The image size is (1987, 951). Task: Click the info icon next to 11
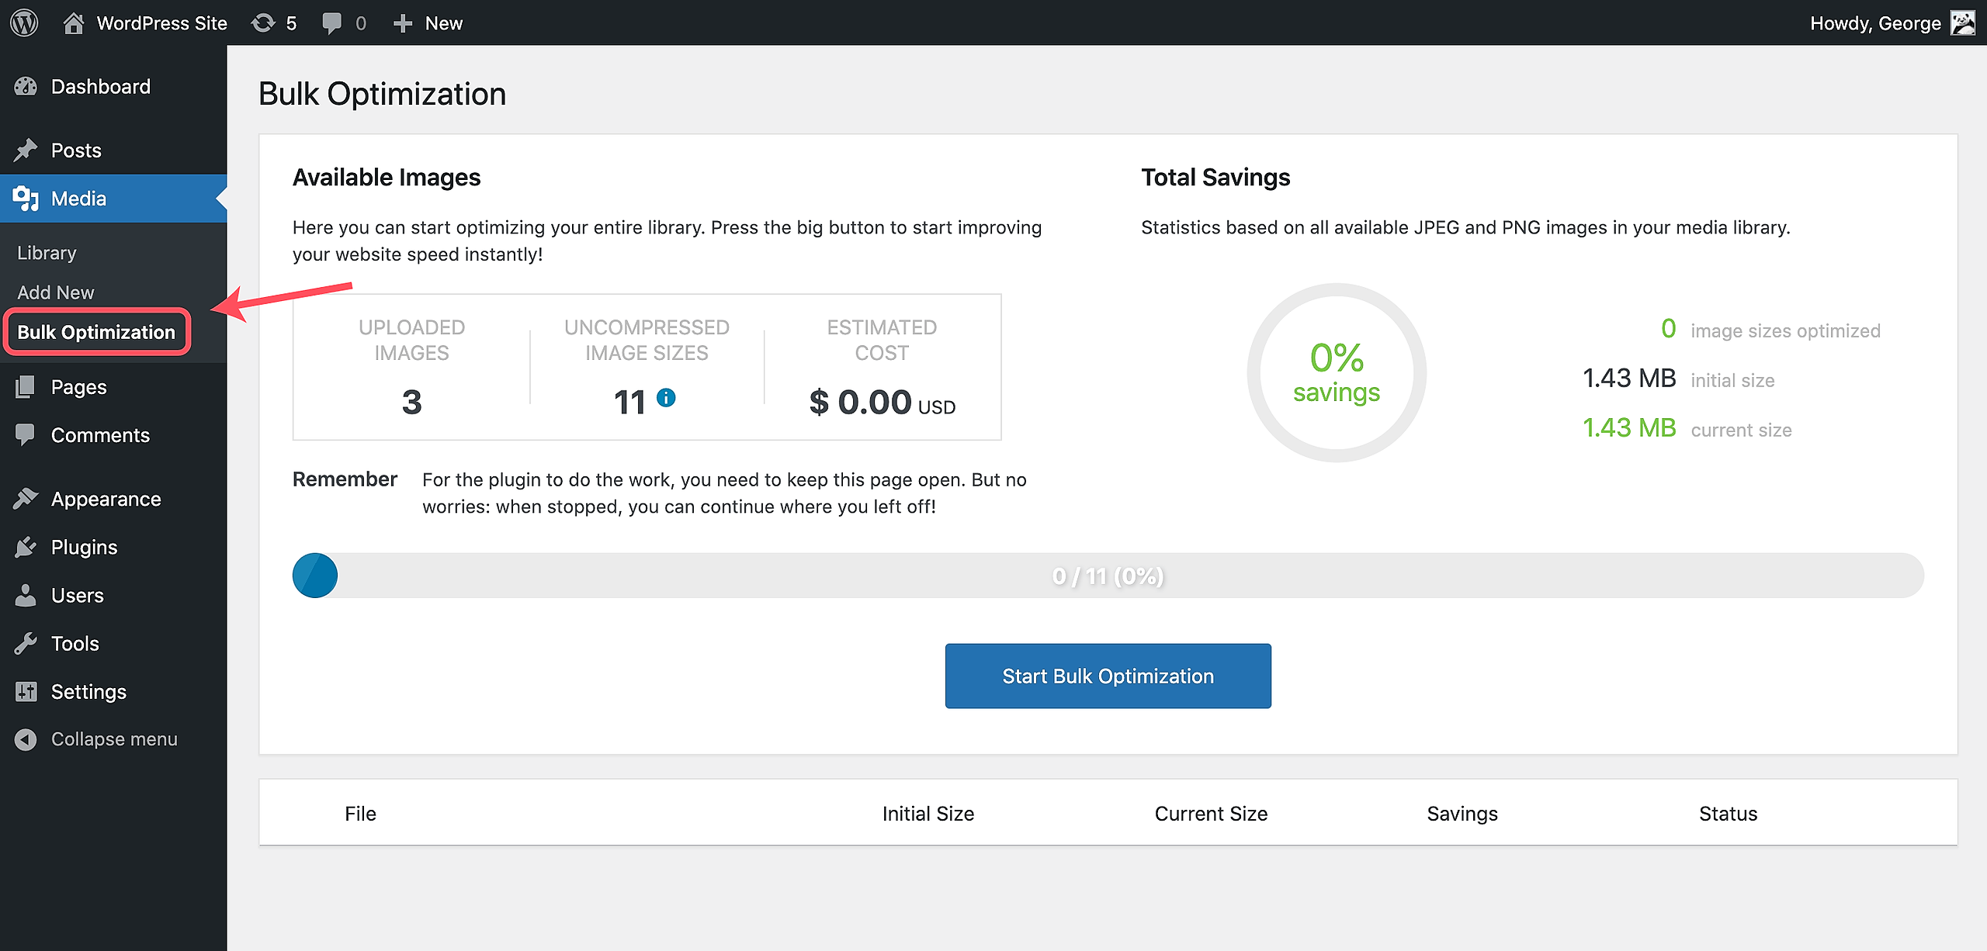pyautogui.click(x=666, y=398)
